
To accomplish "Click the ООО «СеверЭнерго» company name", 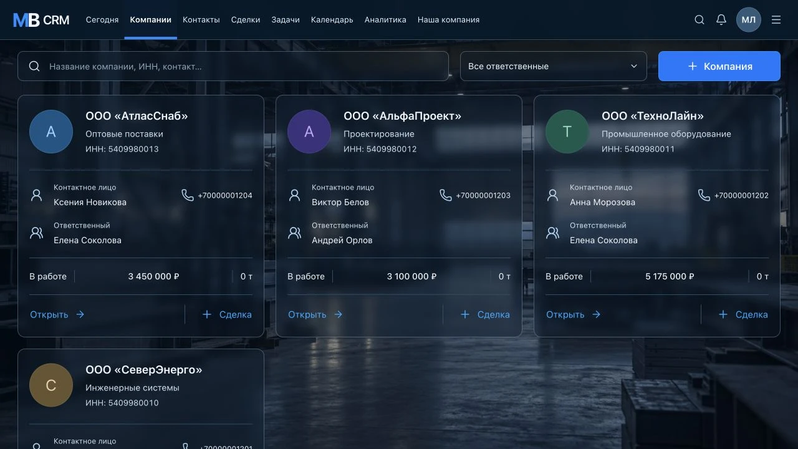I will pos(144,370).
